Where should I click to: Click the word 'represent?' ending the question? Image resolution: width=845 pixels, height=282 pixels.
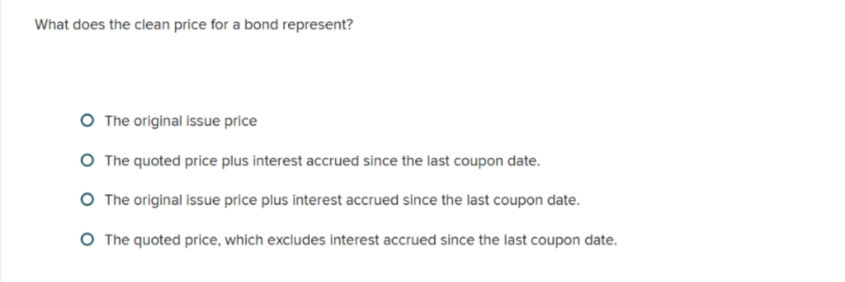(x=318, y=26)
